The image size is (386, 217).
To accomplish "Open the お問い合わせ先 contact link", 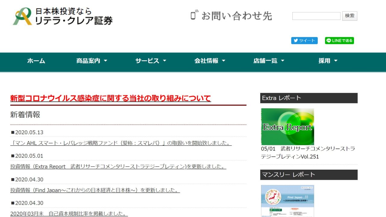I will (236, 15).
